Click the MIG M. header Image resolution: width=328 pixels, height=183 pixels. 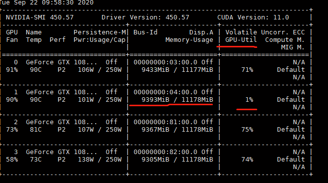[x=293, y=47]
